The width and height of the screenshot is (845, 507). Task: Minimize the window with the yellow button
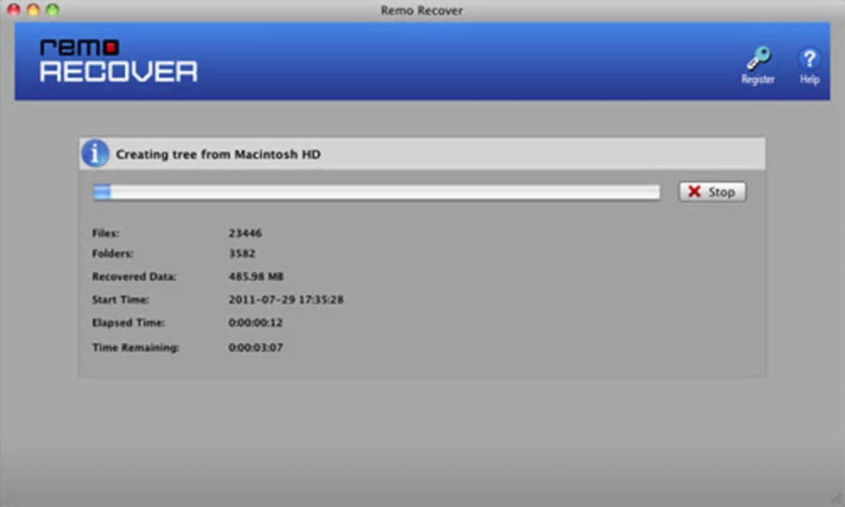[x=33, y=10]
